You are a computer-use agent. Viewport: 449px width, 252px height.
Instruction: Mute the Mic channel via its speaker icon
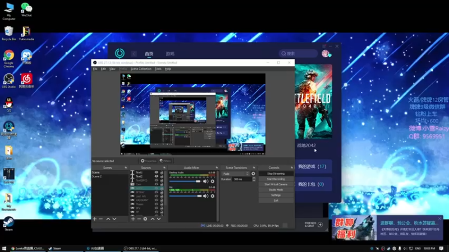coord(205,196)
